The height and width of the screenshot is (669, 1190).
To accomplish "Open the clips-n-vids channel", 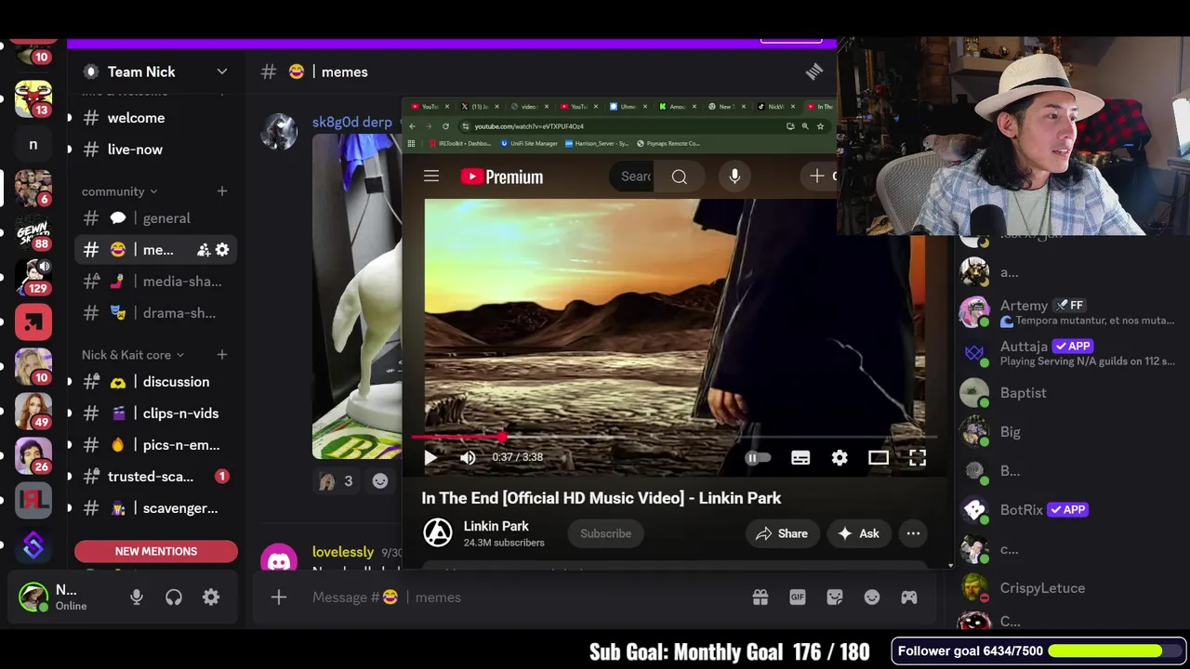I will point(155,413).
